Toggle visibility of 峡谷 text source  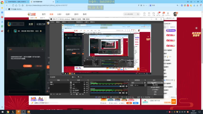pyautogui.click(x=84, y=88)
